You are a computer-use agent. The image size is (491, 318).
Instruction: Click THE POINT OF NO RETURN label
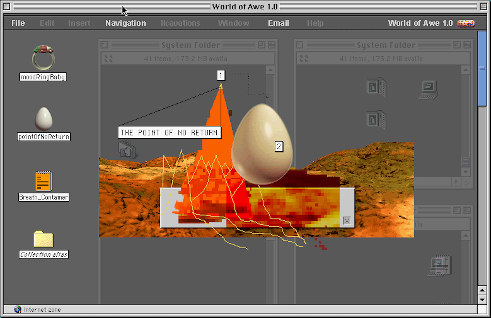coord(169,133)
